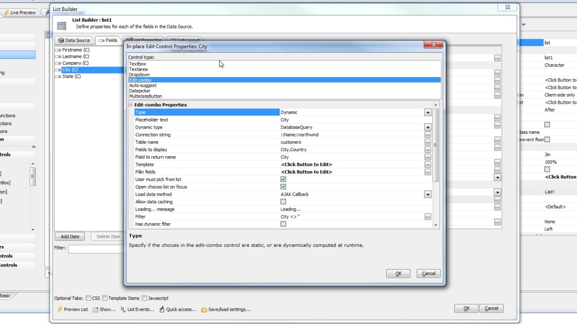Open the Filter expression builder button
This screenshot has height=324, width=577.
click(x=427, y=216)
